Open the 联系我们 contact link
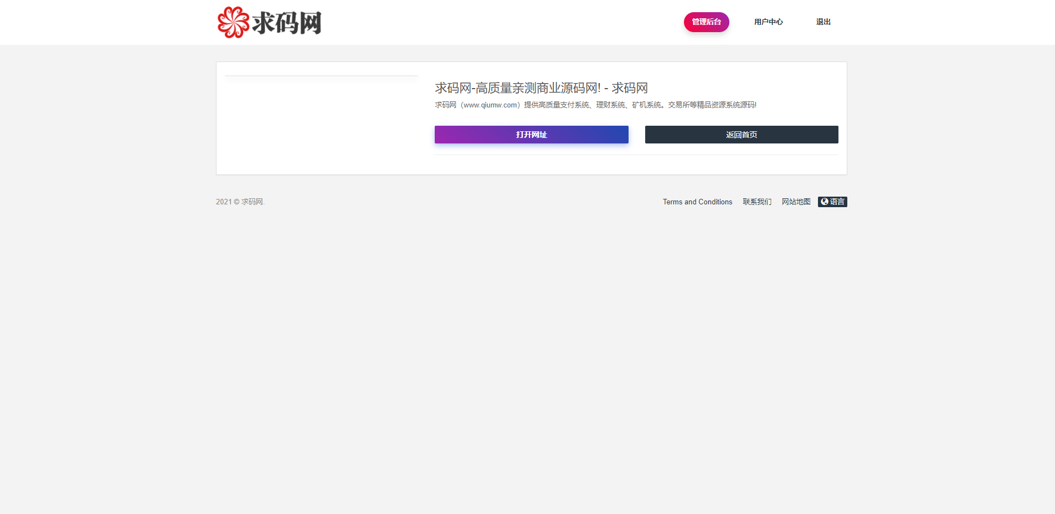This screenshot has width=1055, height=514. tap(756, 202)
